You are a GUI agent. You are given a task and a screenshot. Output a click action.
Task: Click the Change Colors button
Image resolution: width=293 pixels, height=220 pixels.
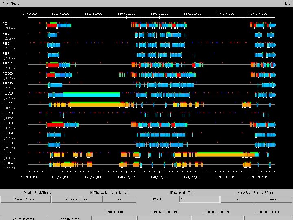pyautogui.click(x=77, y=199)
